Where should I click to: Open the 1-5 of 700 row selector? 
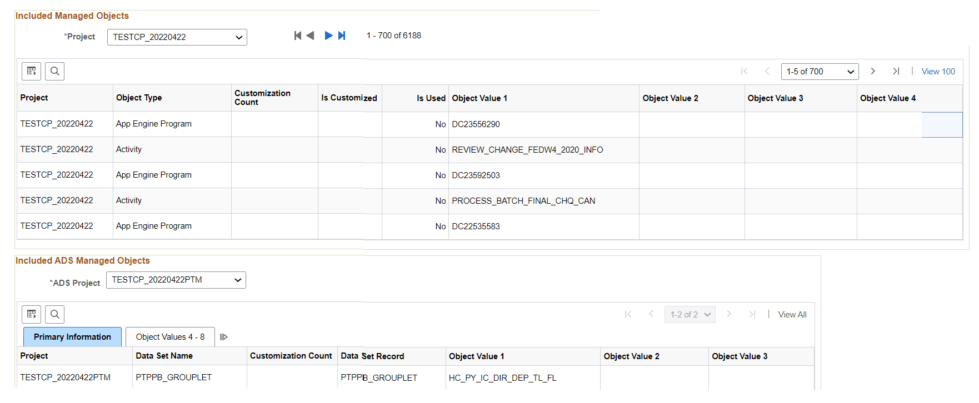coord(820,72)
